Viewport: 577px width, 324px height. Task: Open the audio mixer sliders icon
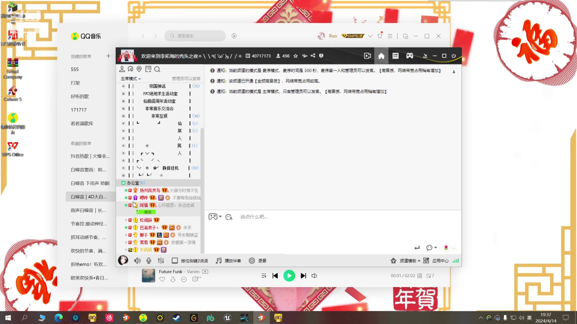(x=161, y=261)
